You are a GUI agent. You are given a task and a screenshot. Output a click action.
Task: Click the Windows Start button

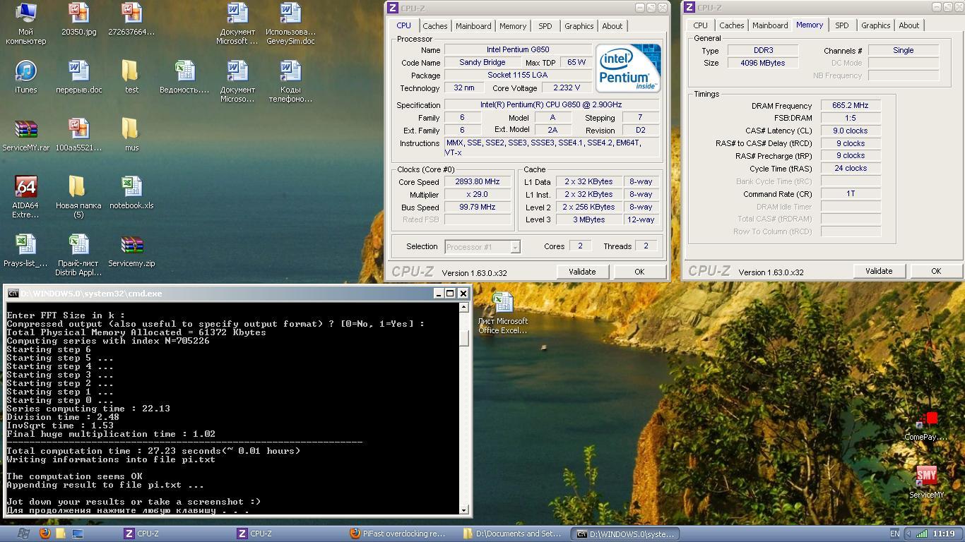pyautogui.click(x=23, y=534)
